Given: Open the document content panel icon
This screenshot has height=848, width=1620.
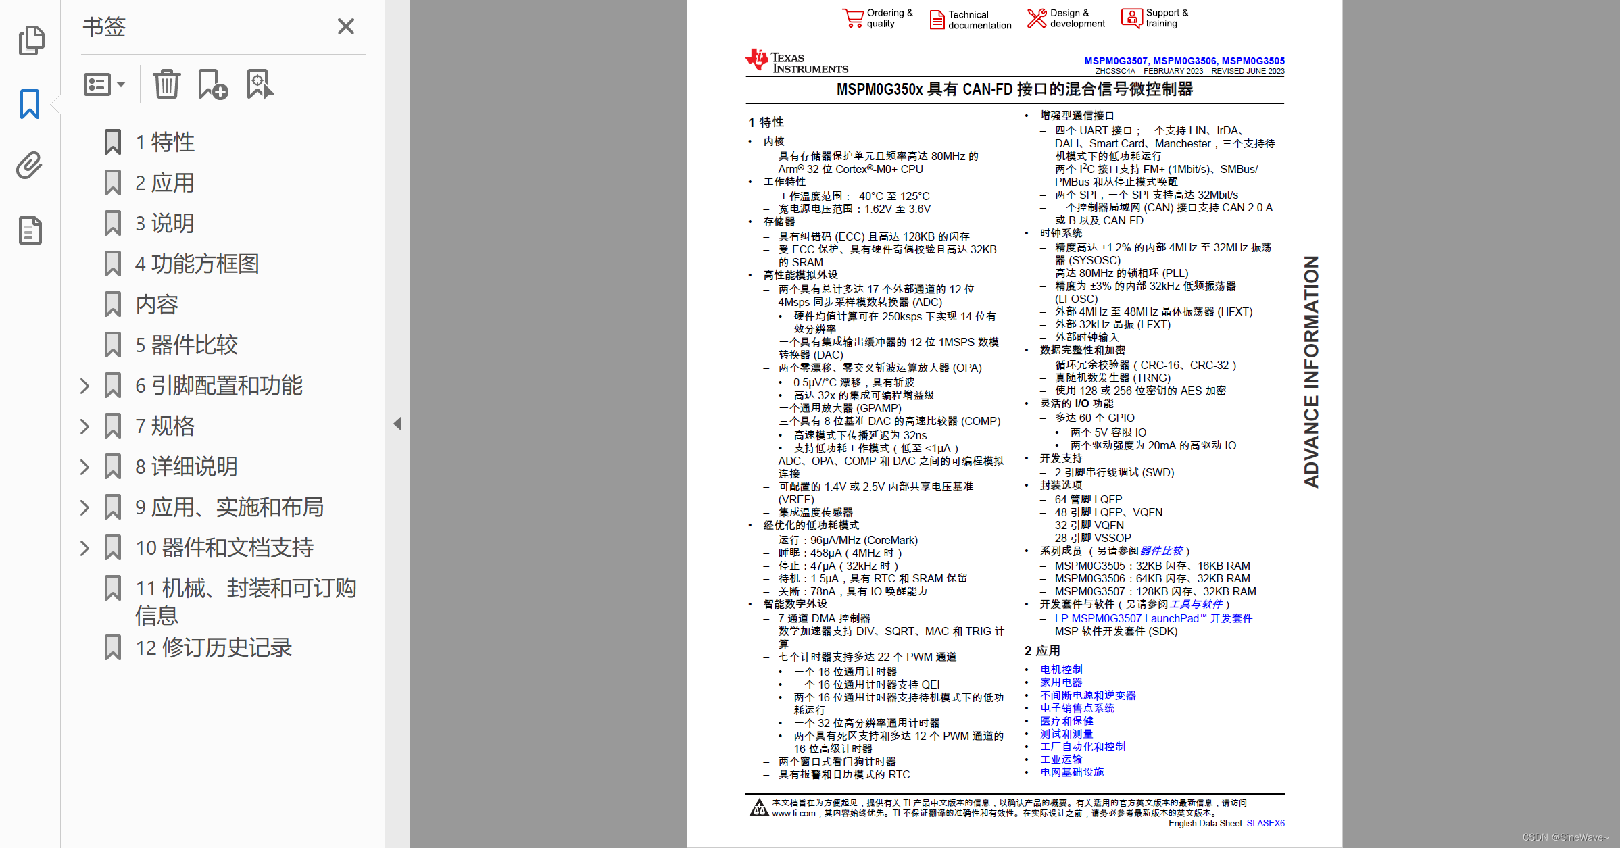Looking at the screenshot, I should point(30,230).
